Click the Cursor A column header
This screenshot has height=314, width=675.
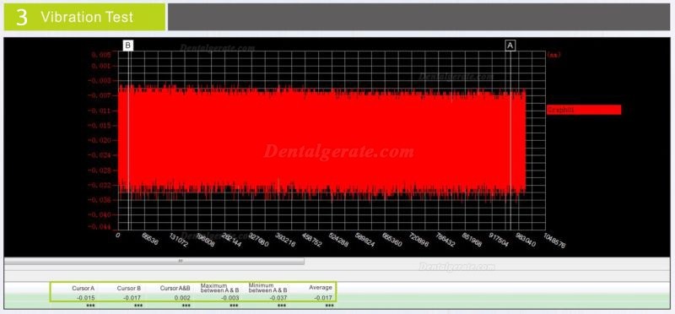(84, 288)
